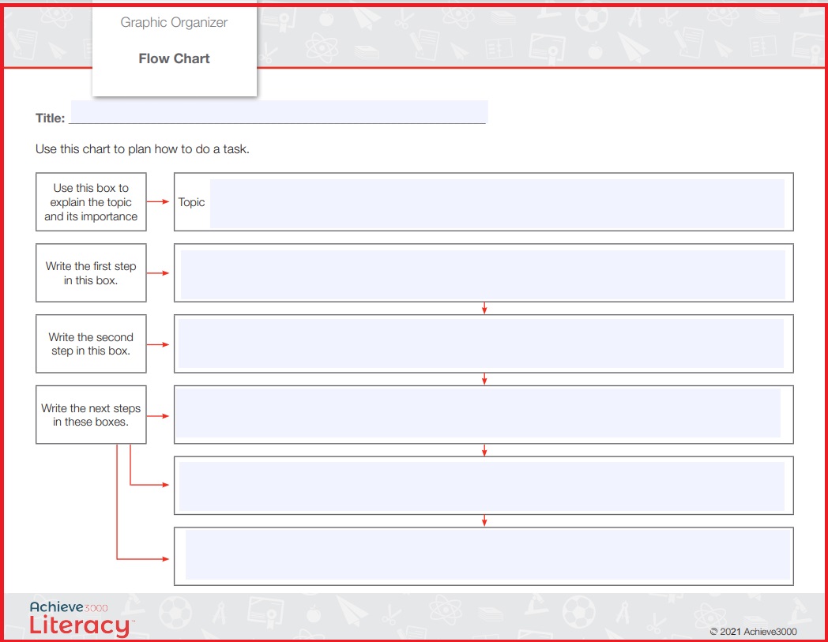
Task: Click the 2021 Achieve3000 copyright text
Action: click(x=753, y=632)
